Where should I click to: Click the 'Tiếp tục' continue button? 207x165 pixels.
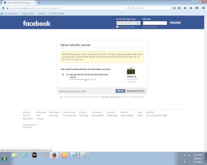(120, 91)
